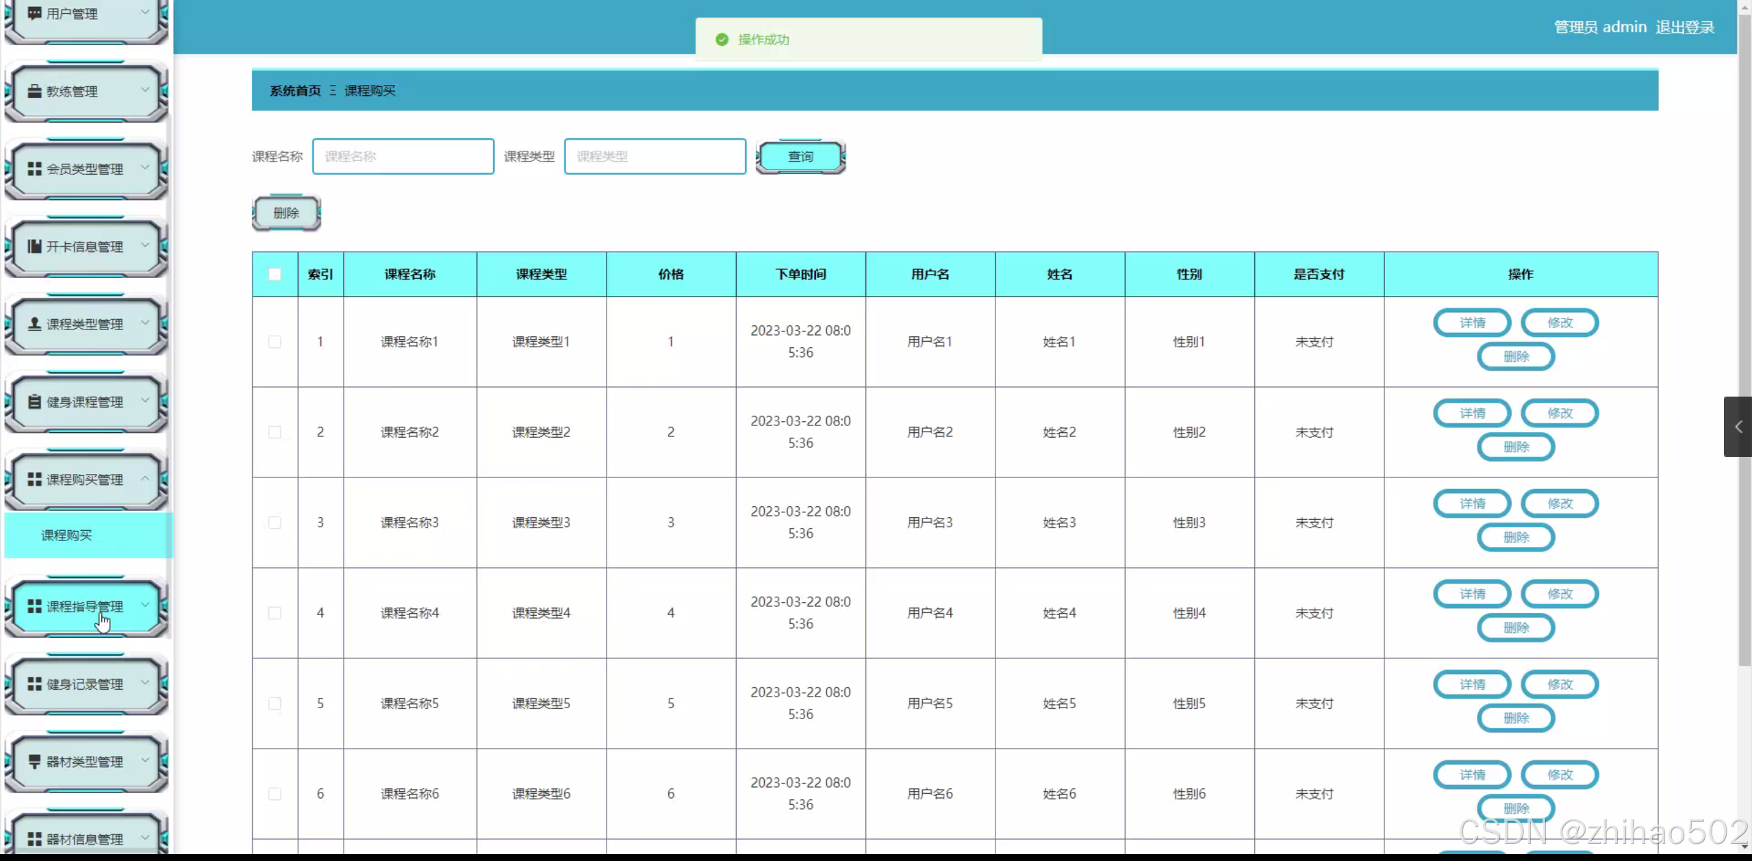Click the grid icon beside 健身记录管理
The width and height of the screenshot is (1752, 861).
click(x=34, y=684)
